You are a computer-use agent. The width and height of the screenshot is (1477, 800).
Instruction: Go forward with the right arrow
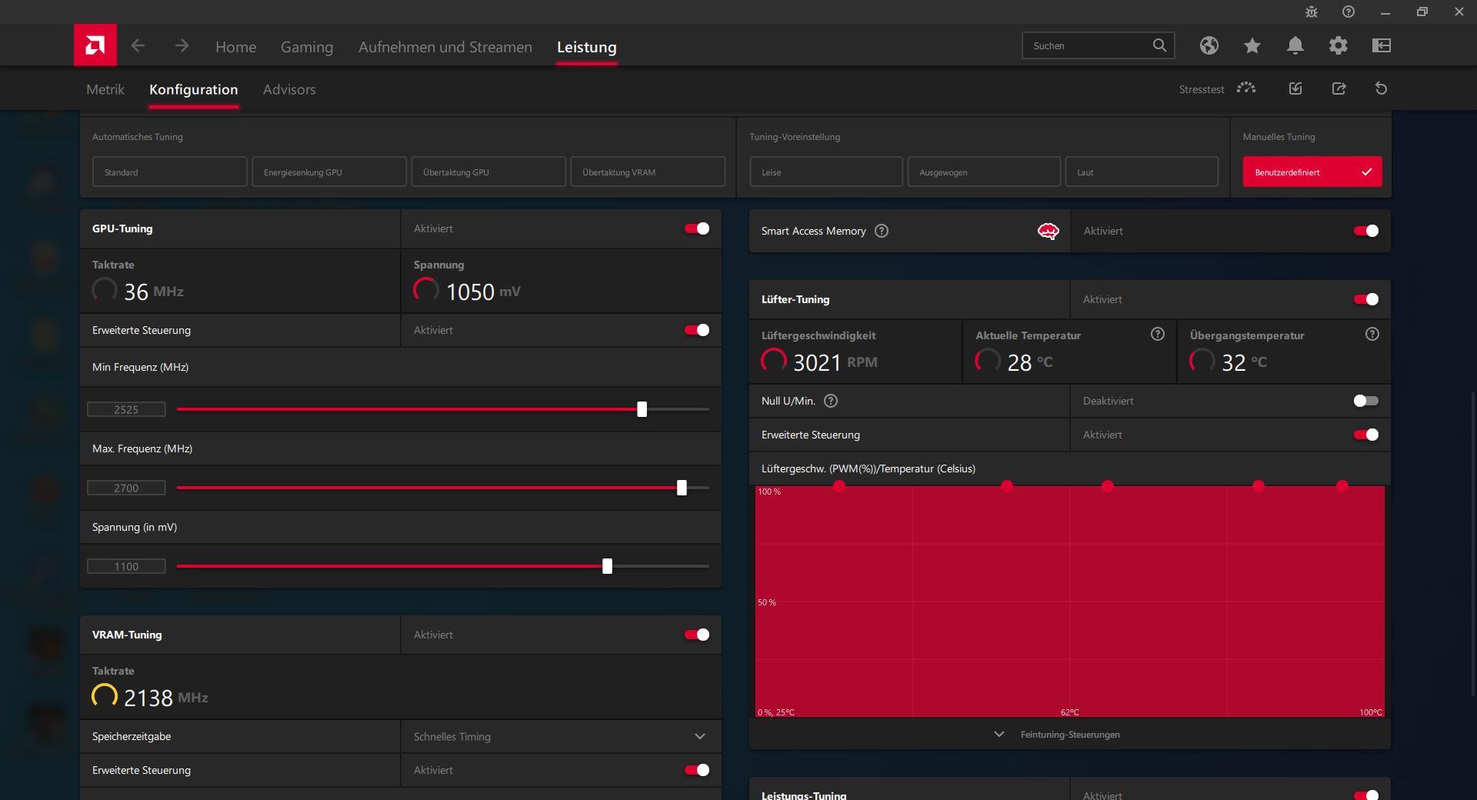(182, 46)
